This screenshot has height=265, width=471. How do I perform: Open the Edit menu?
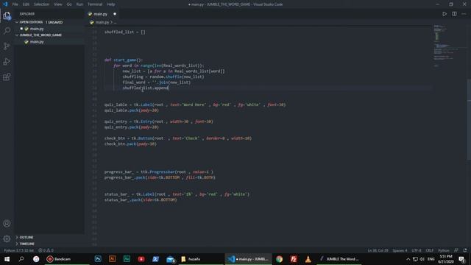pos(26,4)
